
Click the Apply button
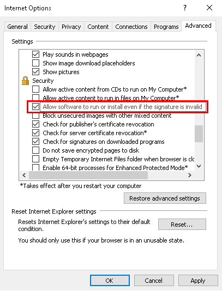point(198,281)
